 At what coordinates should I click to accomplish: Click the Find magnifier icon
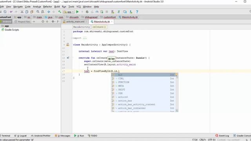pos(38,12)
